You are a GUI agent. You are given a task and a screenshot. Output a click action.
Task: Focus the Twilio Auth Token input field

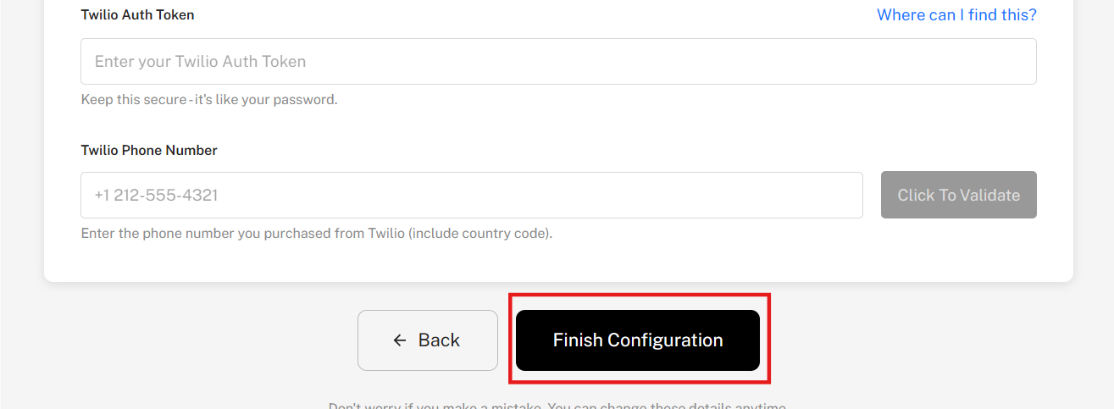coord(558,61)
